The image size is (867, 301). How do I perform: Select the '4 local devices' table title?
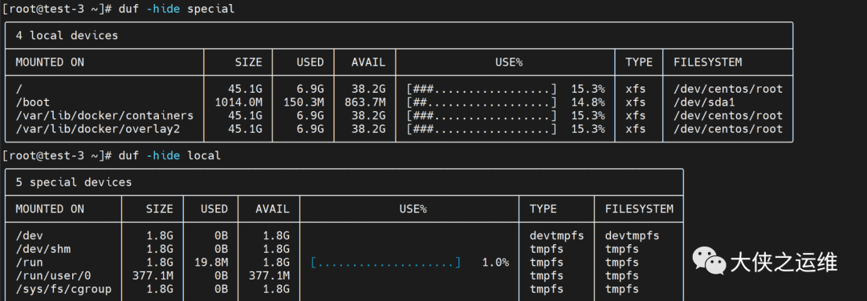pyautogui.click(x=67, y=35)
